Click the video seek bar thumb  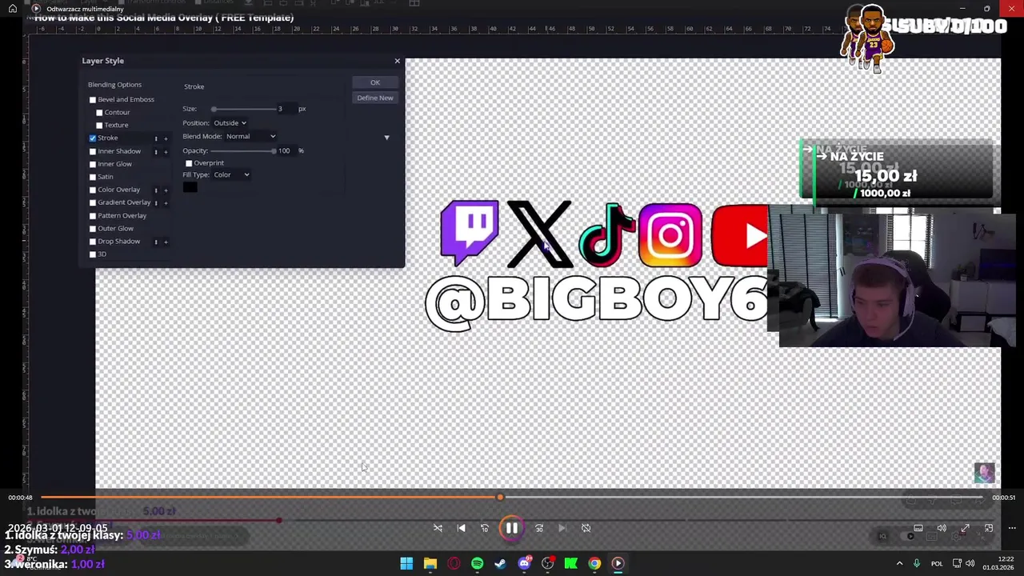[500, 498]
